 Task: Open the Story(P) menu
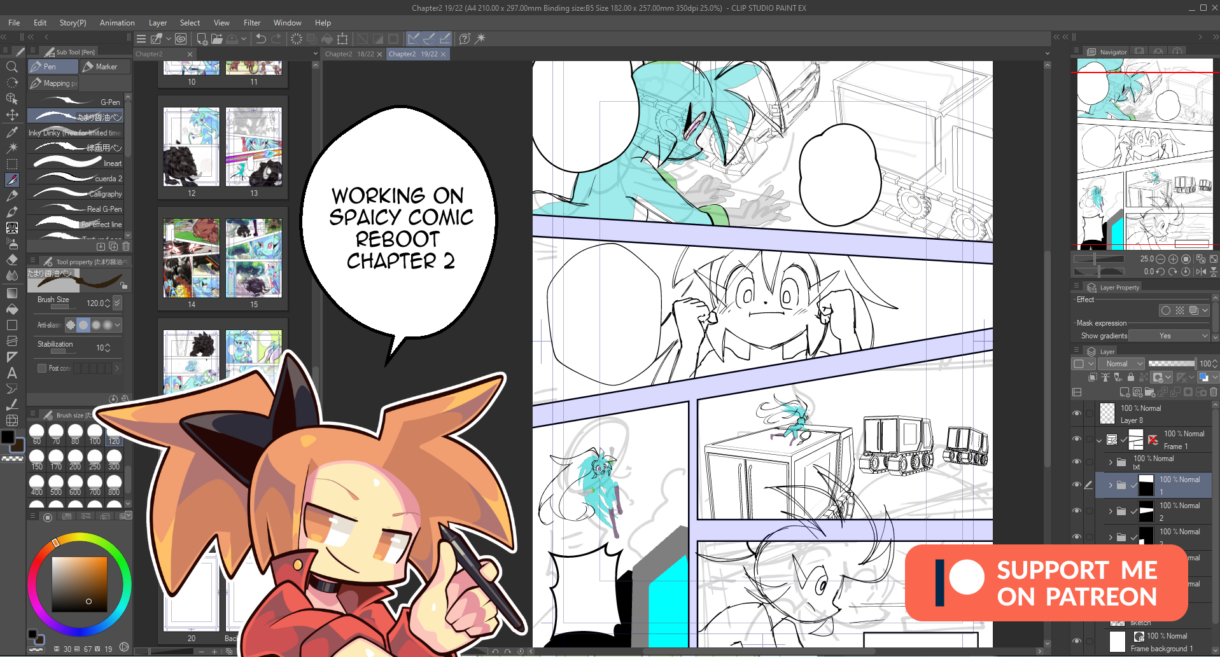(x=73, y=23)
